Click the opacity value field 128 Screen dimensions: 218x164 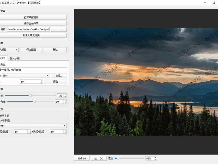(x=60, y=96)
